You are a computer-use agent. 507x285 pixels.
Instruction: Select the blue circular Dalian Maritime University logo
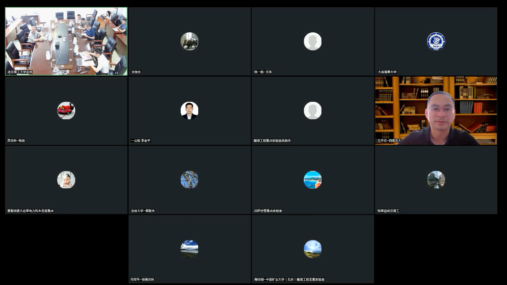click(x=436, y=41)
